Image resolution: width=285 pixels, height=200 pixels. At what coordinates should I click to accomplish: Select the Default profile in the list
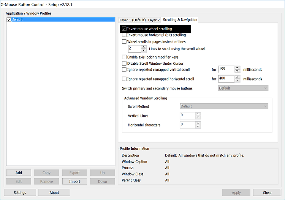click(x=61, y=19)
